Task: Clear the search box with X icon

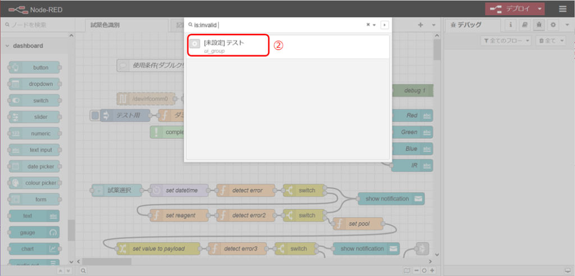Action: pyautogui.click(x=368, y=25)
